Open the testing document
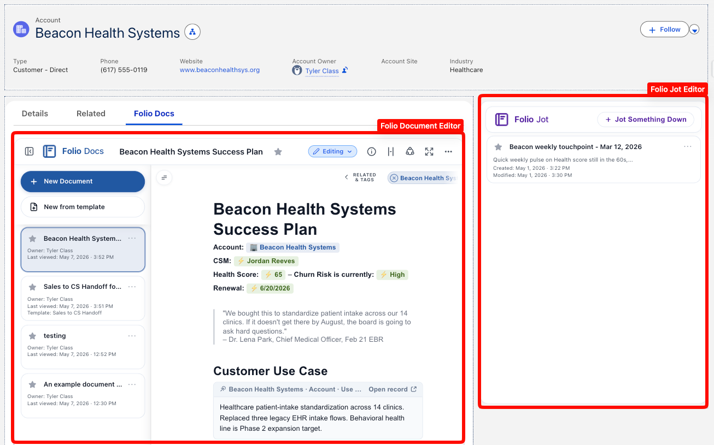The width and height of the screenshot is (714, 445). [x=83, y=347]
